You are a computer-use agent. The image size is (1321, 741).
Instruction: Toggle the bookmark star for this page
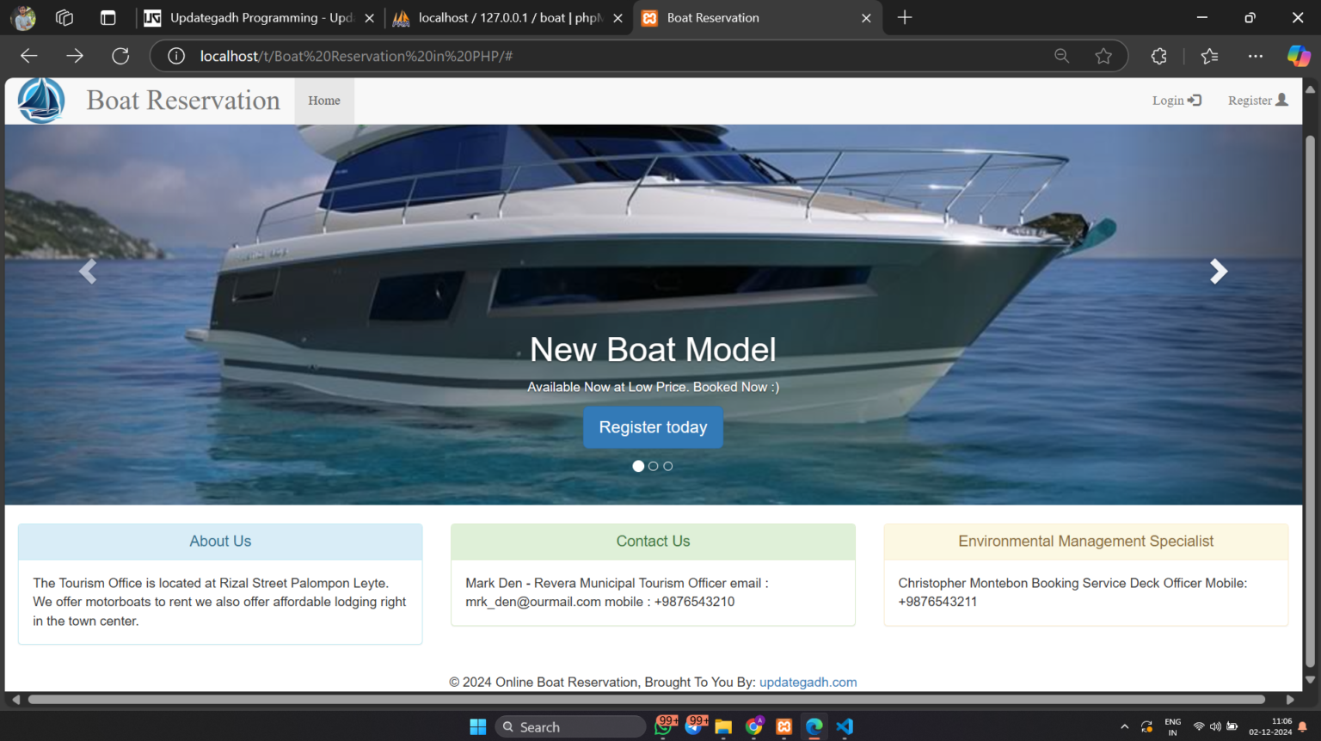1103,56
